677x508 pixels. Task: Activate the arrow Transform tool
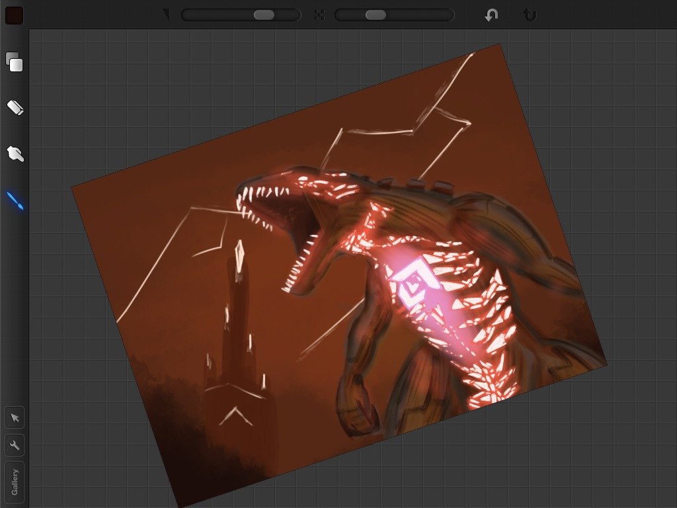point(15,418)
